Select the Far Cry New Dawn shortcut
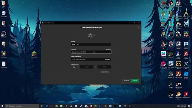The height and width of the screenshot is (108, 192). tap(163, 65)
